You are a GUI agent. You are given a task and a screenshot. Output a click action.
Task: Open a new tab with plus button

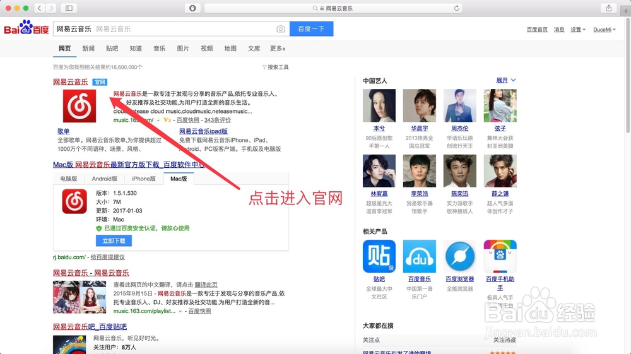point(625,11)
